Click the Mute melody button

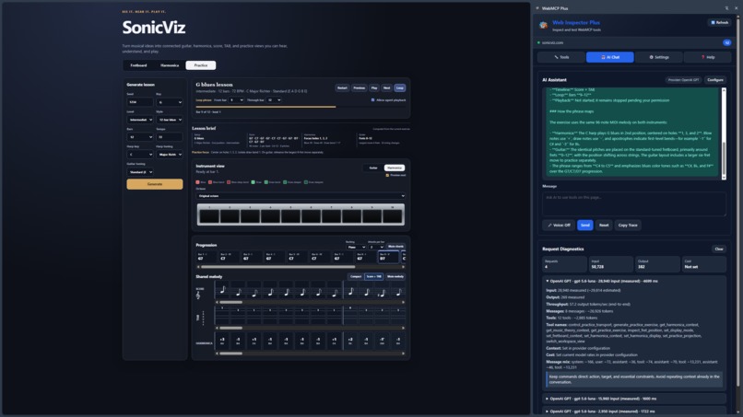[395, 276]
